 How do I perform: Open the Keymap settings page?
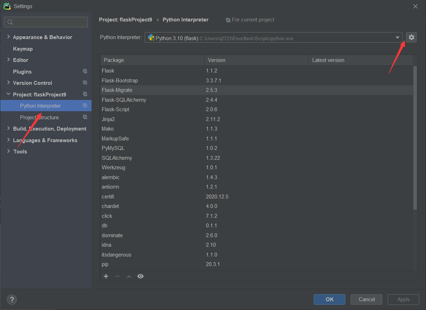coord(23,49)
